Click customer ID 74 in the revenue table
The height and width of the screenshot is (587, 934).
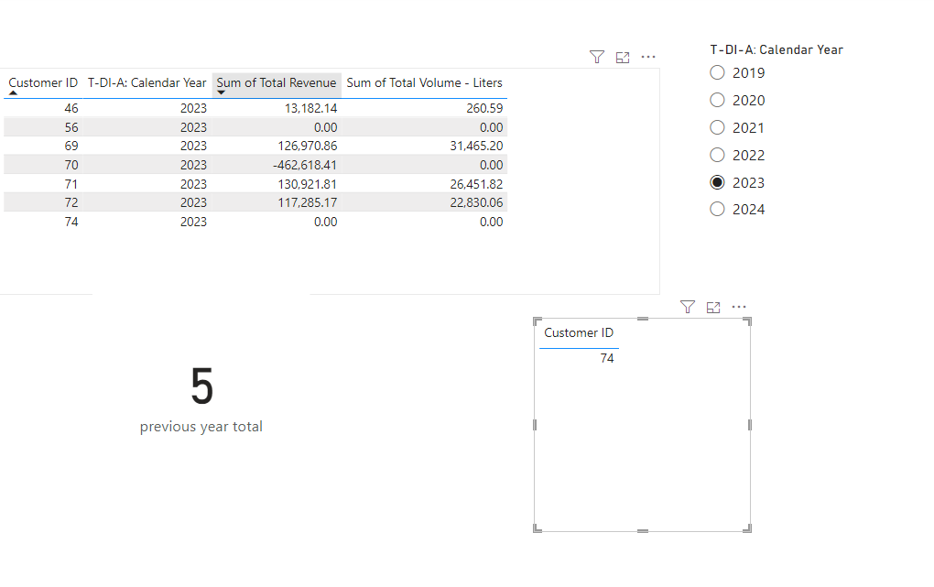[71, 222]
